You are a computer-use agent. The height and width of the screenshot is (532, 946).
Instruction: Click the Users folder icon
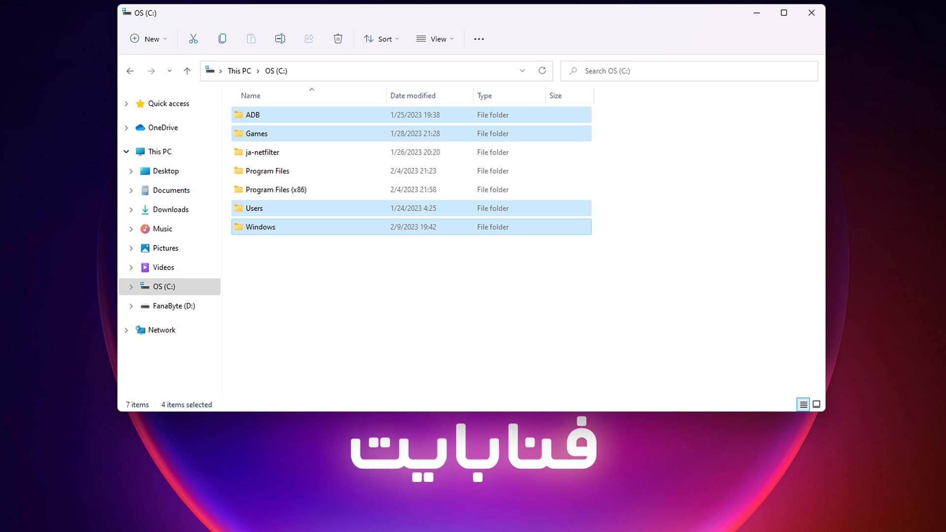tap(238, 208)
